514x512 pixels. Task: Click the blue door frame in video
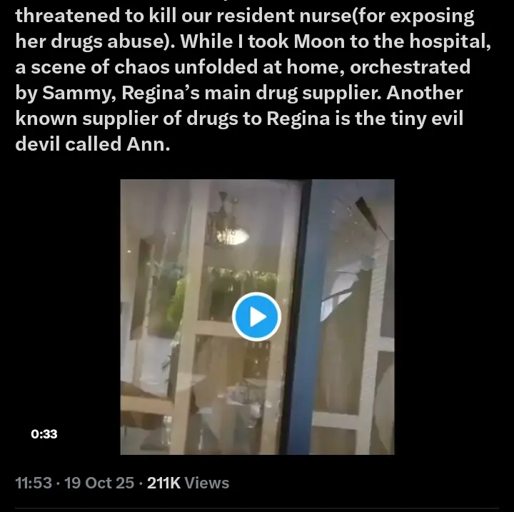(300, 317)
